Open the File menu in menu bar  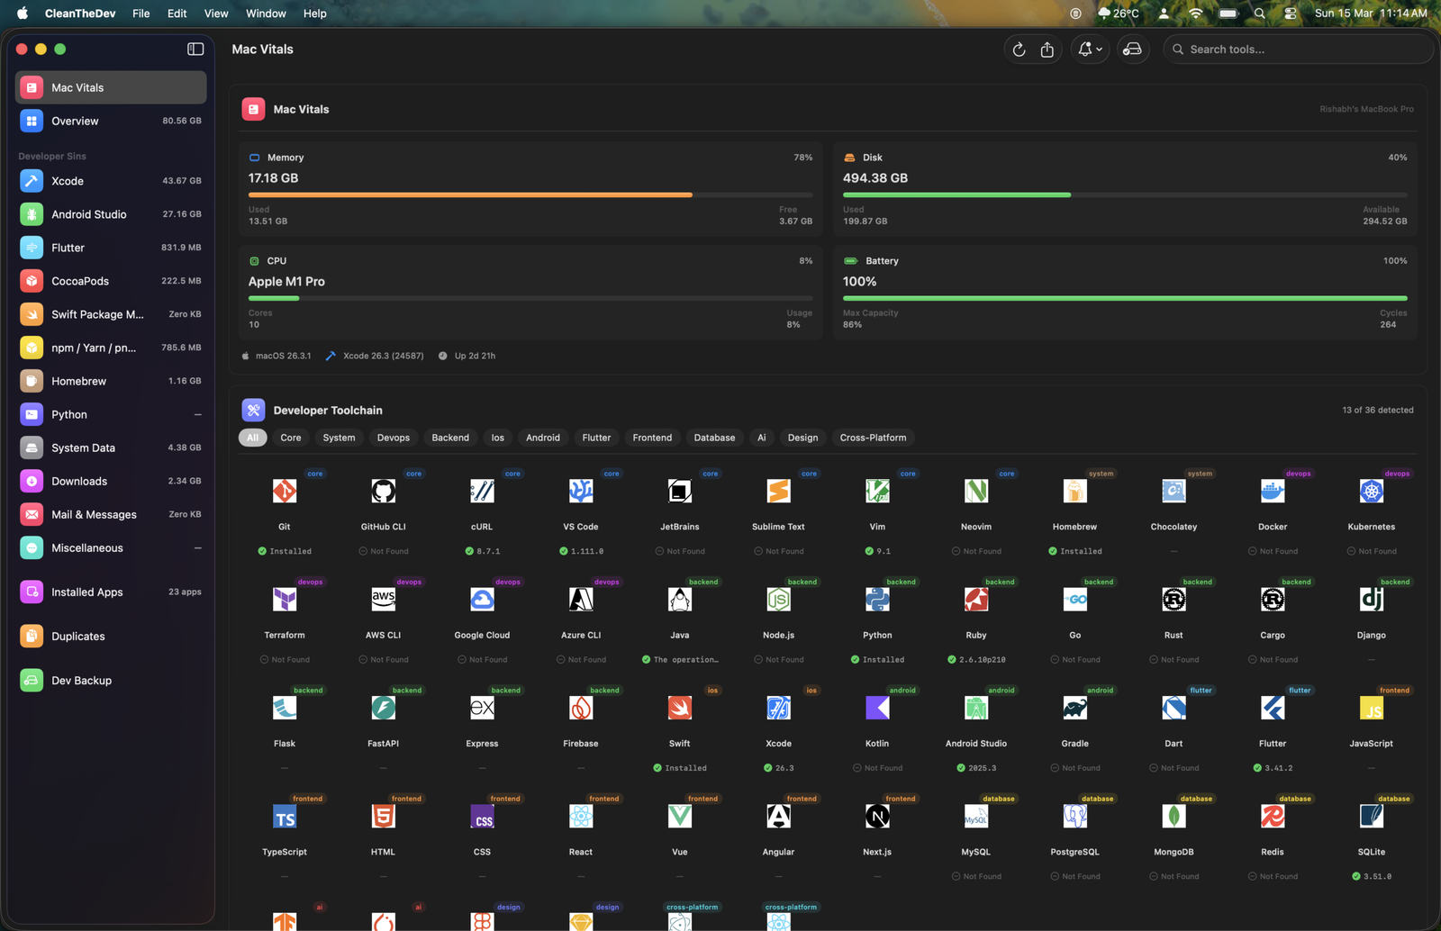141,14
